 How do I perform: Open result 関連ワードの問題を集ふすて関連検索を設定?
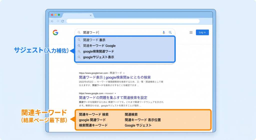point(113,98)
